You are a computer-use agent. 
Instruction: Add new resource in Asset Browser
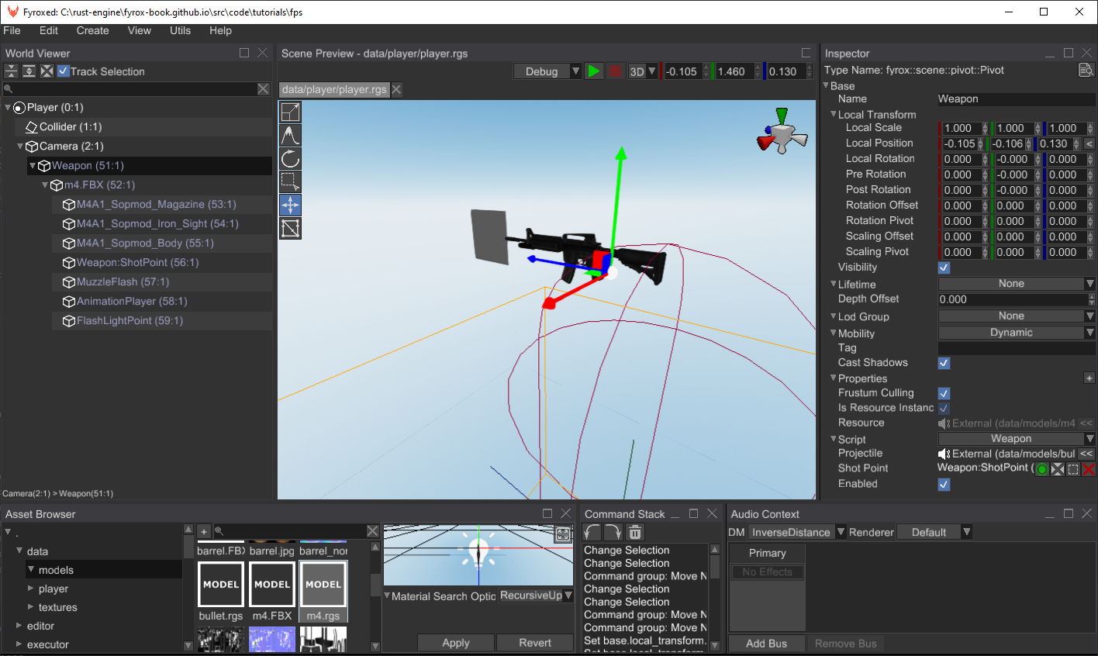[203, 531]
